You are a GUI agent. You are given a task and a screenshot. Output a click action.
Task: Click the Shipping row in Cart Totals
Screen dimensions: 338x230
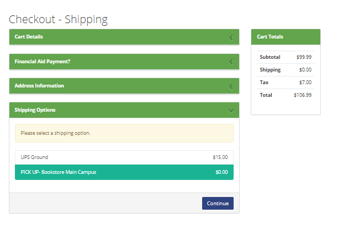pyautogui.click(x=286, y=70)
